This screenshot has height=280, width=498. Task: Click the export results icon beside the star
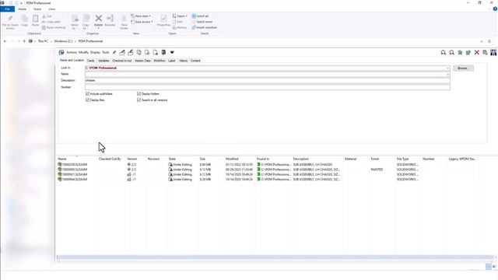pyautogui.click(x=468, y=52)
